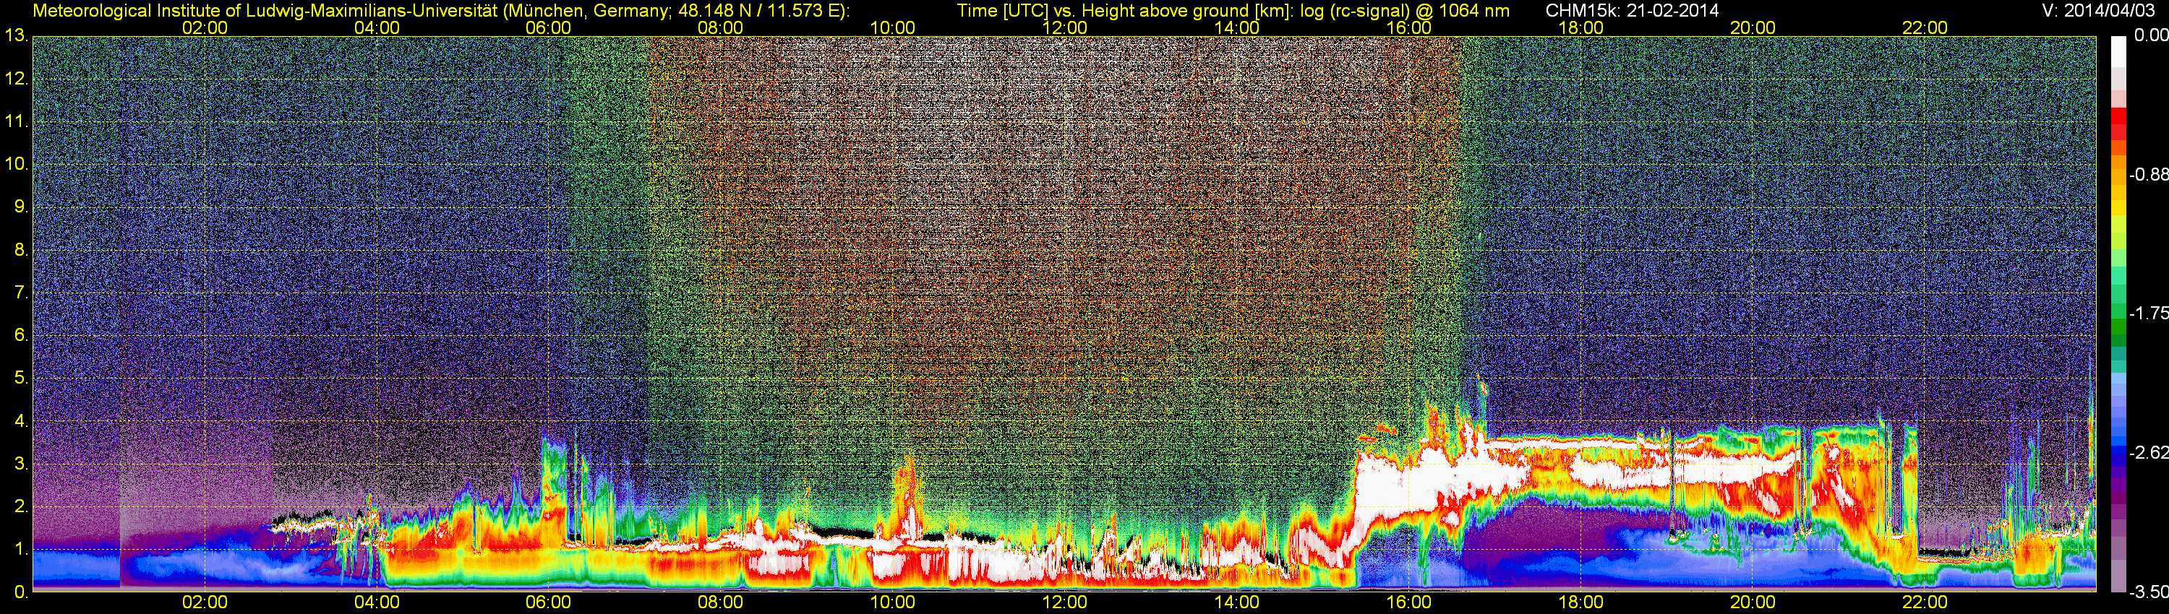Screen dimensions: 2169x614
Task: Click the 12 km height axis label
Action: click(x=16, y=78)
